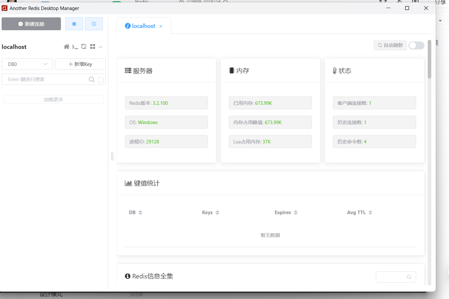449x299 pixels.
Task: Maximize the Another Redis Desktop Manager window
Action: (407, 8)
